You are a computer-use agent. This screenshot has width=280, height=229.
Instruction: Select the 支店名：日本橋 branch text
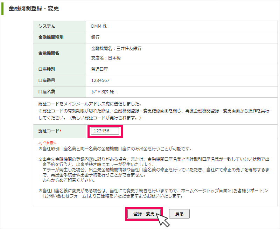tap(106, 58)
